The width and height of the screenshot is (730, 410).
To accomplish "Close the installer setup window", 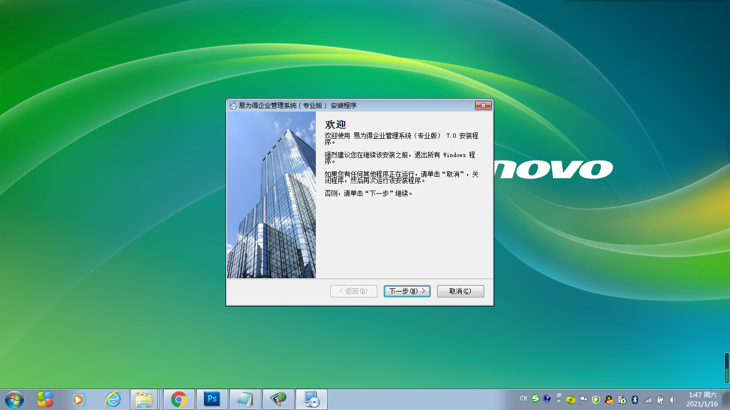I will [483, 105].
